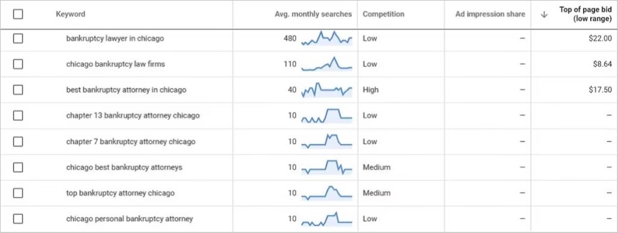Image resolution: width=618 pixels, height=233 pixels.
Task: Open trend sparkline for bankruptcy lawyer in chicago
Action: 327,38
